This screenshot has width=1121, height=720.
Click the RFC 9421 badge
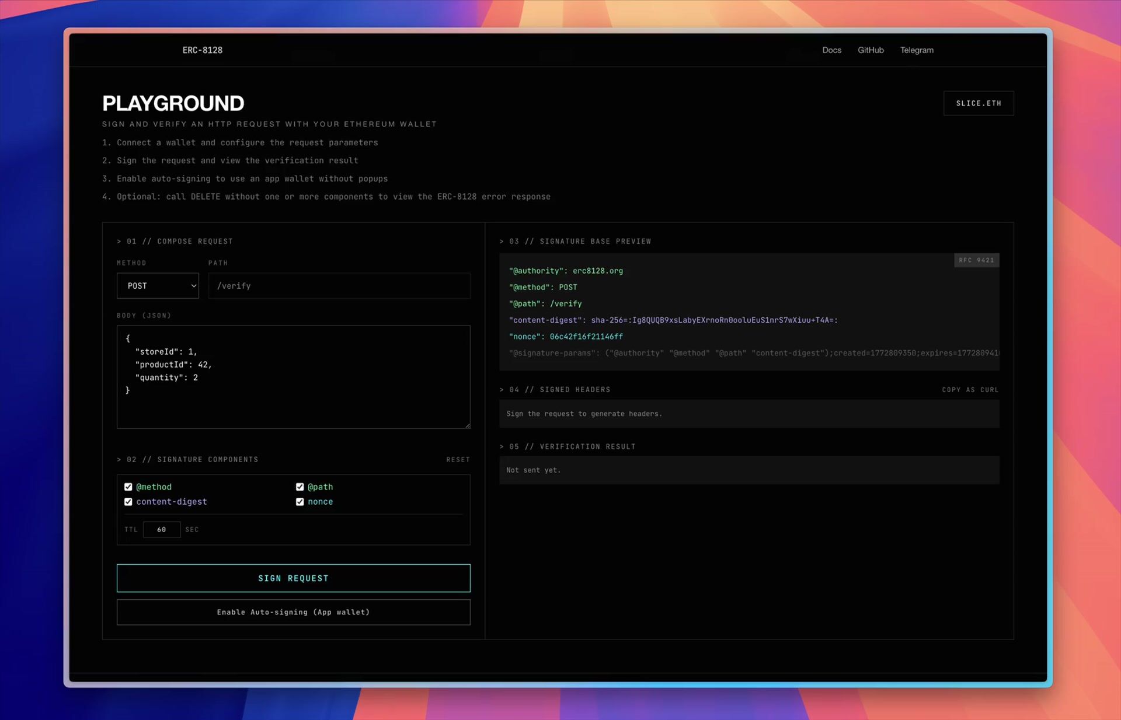click(976, 260)
